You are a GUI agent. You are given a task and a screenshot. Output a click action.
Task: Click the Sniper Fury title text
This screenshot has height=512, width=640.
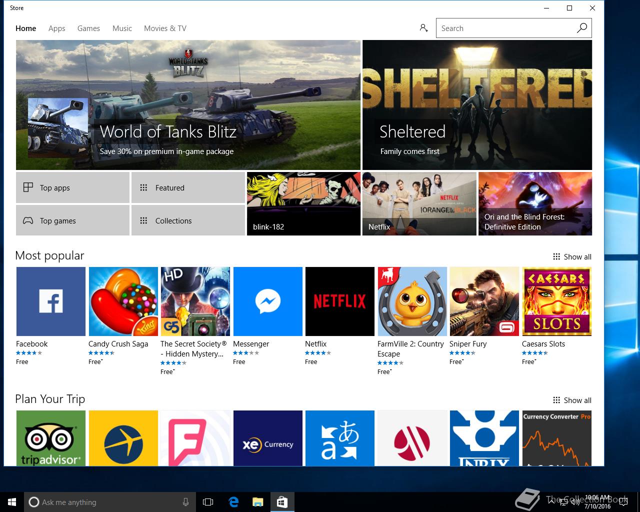[x=468, y=344]
